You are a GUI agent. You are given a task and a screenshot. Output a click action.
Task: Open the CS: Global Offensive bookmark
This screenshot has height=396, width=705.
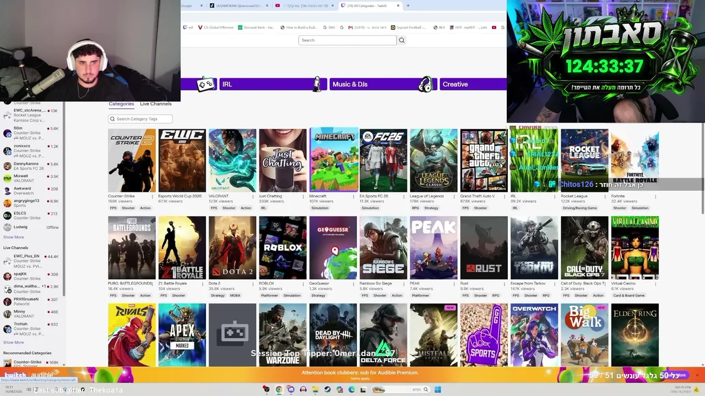215,28
